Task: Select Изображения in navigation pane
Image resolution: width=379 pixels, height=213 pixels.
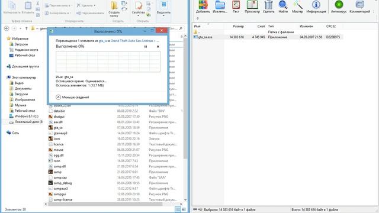Action: (x=24, y=100)
